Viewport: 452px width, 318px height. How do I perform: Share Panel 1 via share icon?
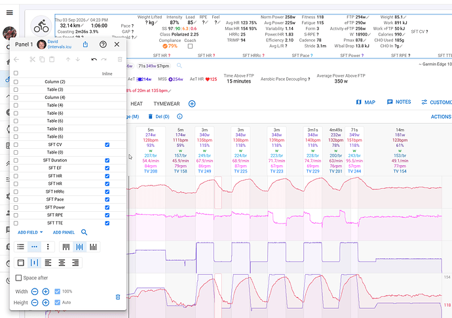[x=85, y=45]
